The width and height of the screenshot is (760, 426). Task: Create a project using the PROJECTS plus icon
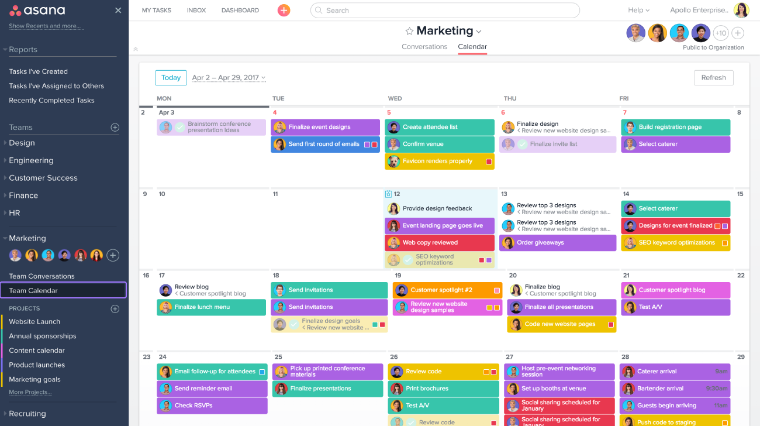[115, 308]
